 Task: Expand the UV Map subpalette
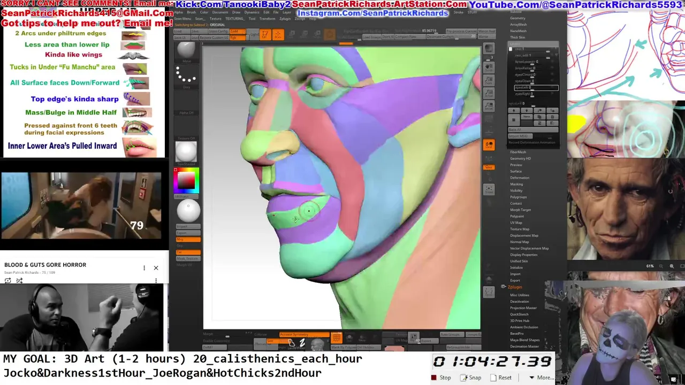pos(516,222)
